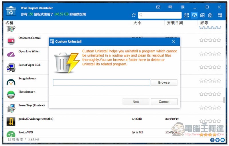Rate OnScreen Control using its stars

pyautogui.click(x=210, y=40)
